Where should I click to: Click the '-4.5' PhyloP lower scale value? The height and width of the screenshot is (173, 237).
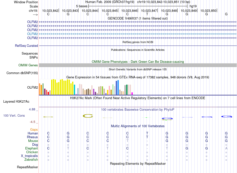point(32,122)
